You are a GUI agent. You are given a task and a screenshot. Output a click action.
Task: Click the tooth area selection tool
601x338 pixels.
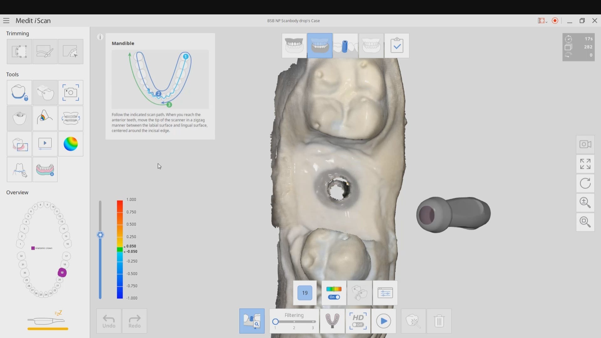click(19, 144)
